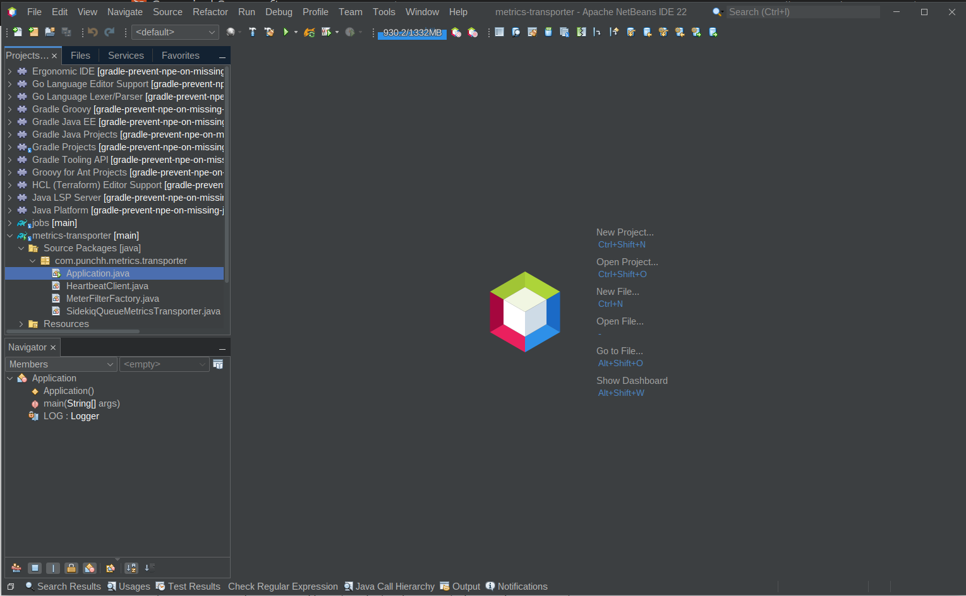Click the Build Project hammer icon
Viewport: 966px width, 596px height.
(252, 32)
